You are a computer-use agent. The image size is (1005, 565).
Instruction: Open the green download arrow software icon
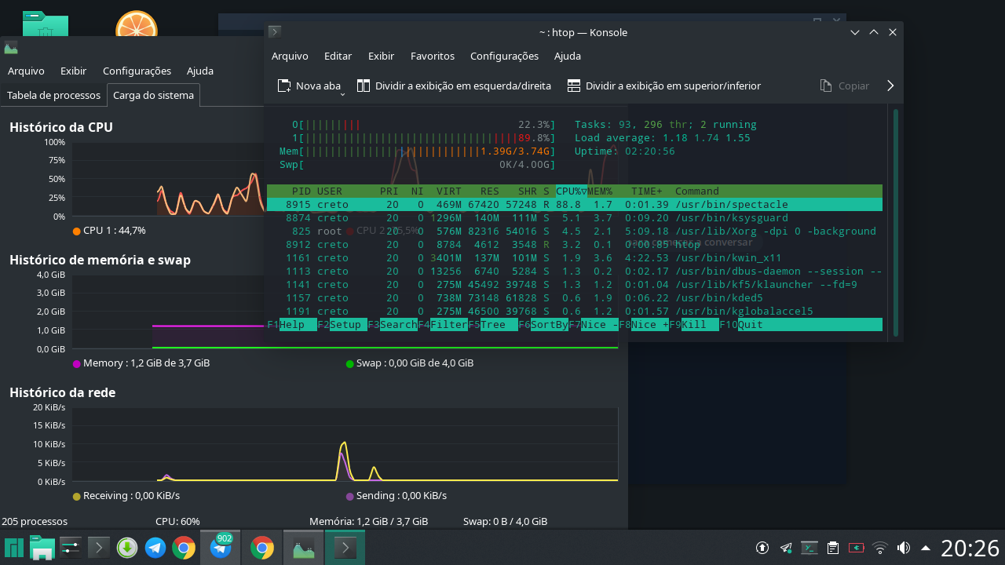127,547
